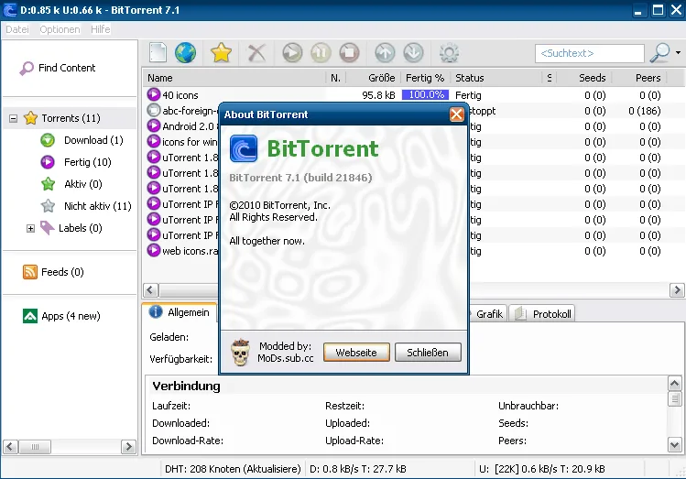The width and height of the screenshot is (686, 479).
Task: Switch to the Protokoll tab
Action: [x=542, y=314]
